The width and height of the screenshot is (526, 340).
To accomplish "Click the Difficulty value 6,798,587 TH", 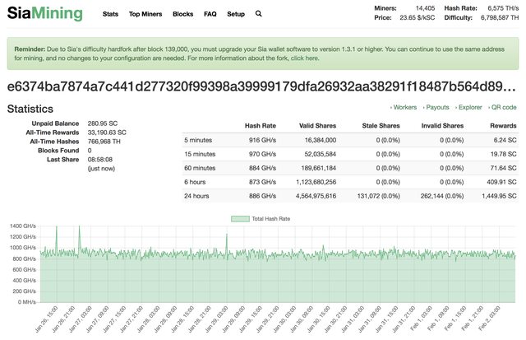I will (x=500, y=17).
